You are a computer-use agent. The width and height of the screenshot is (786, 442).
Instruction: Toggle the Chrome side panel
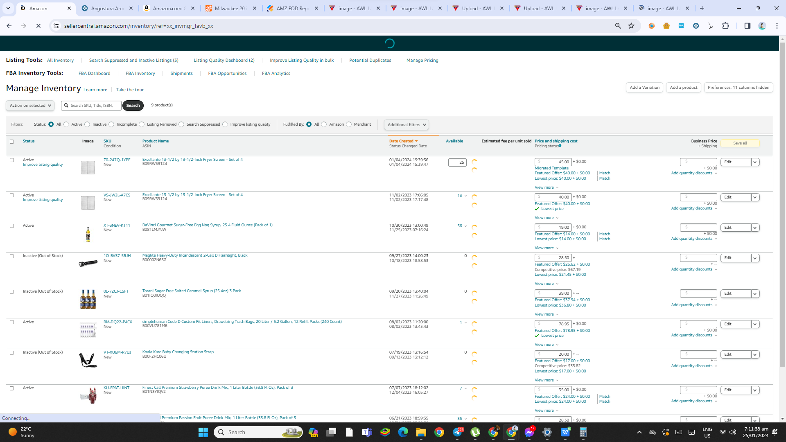pyautogui.click(x=748, y=26)
